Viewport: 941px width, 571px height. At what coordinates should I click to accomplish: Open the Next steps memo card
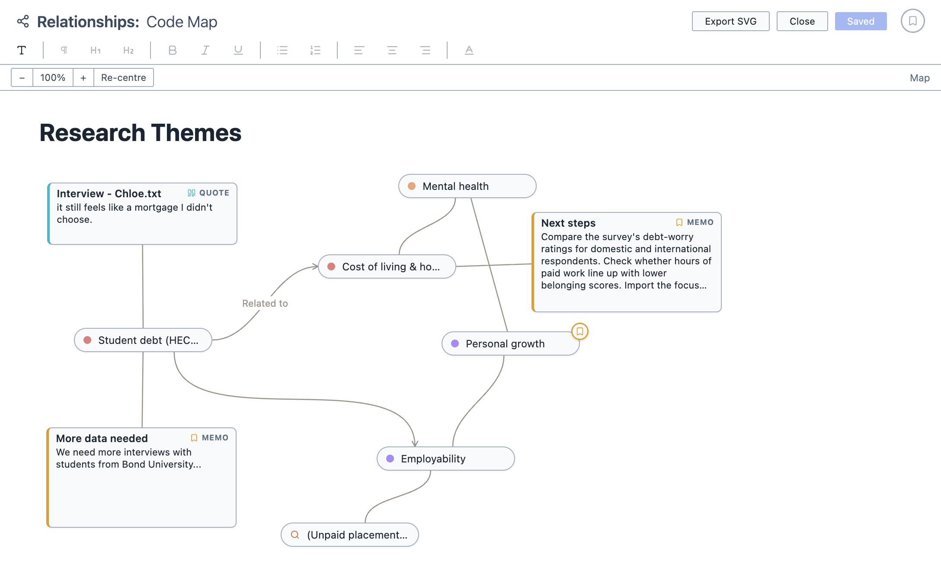point(627,262)
